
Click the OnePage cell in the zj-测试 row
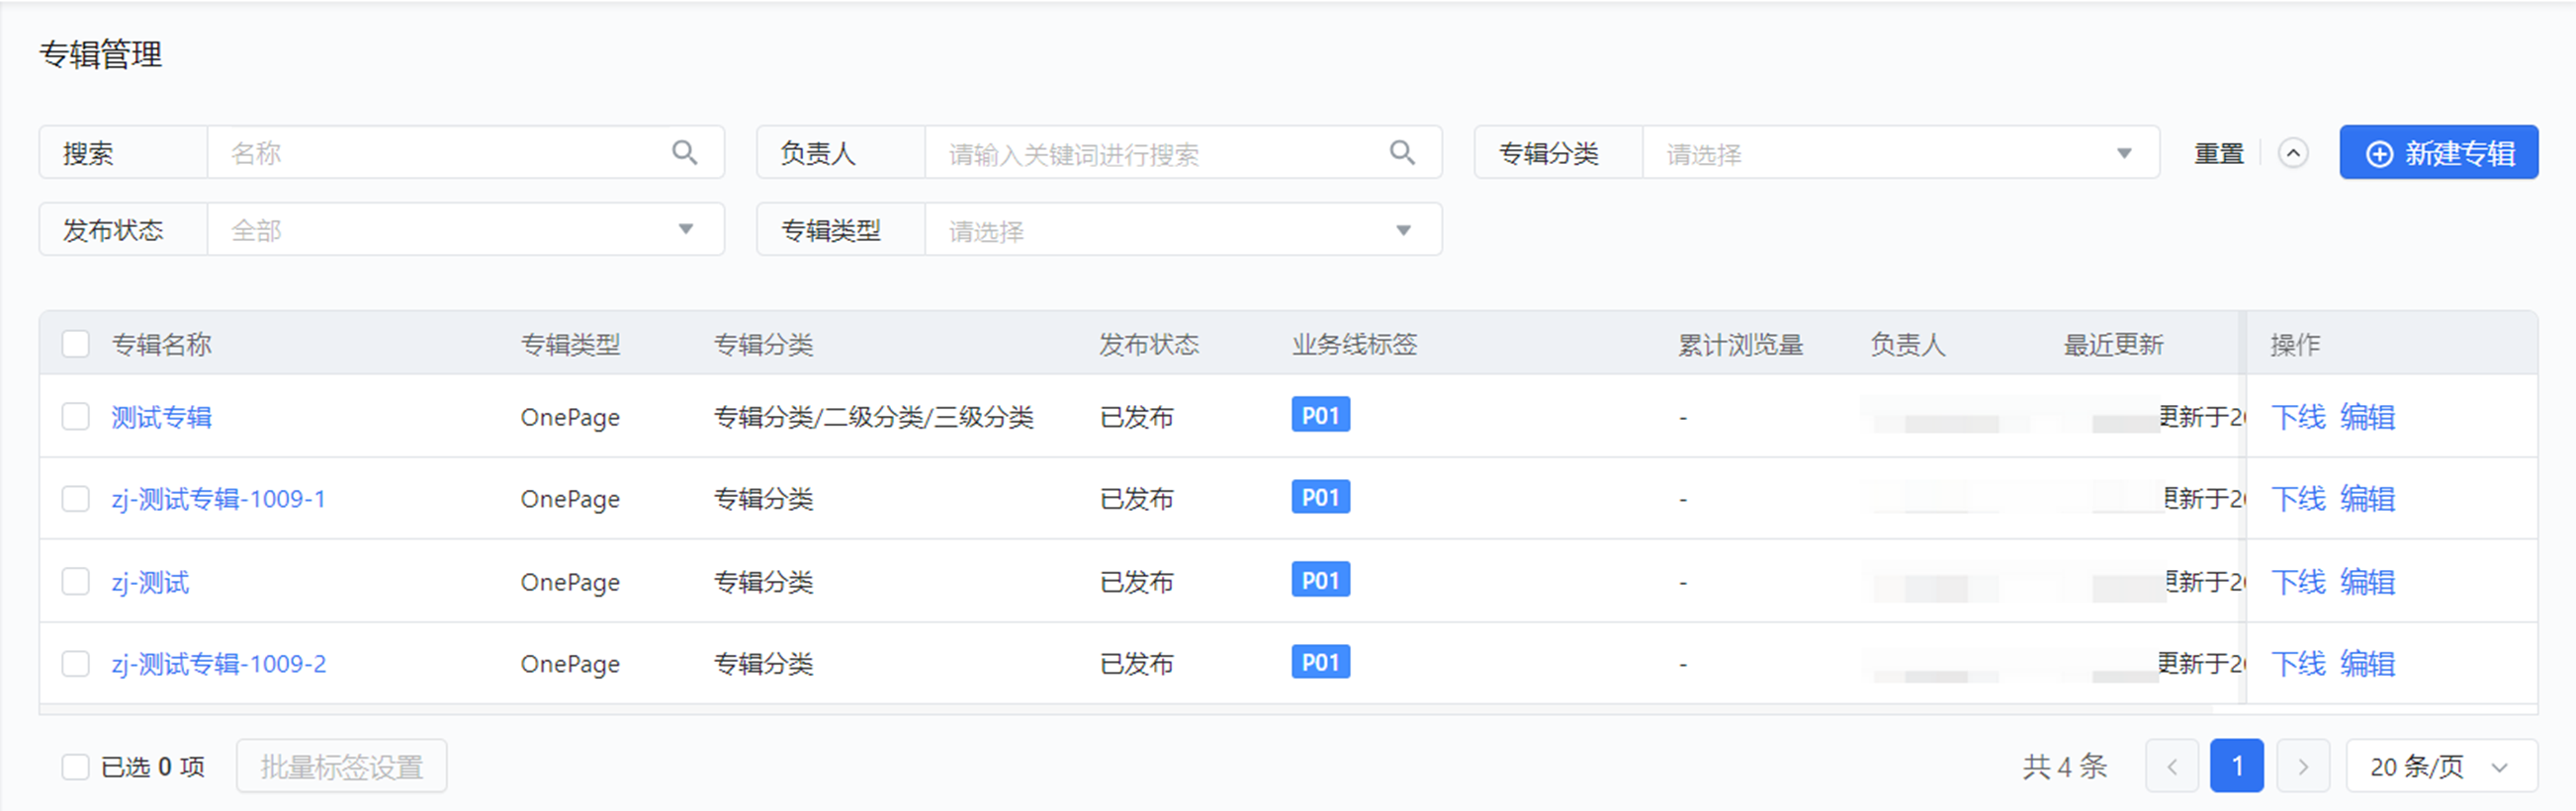point(570,581)
